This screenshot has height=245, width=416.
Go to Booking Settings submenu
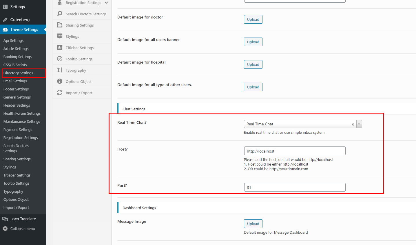tap(17, 57)
